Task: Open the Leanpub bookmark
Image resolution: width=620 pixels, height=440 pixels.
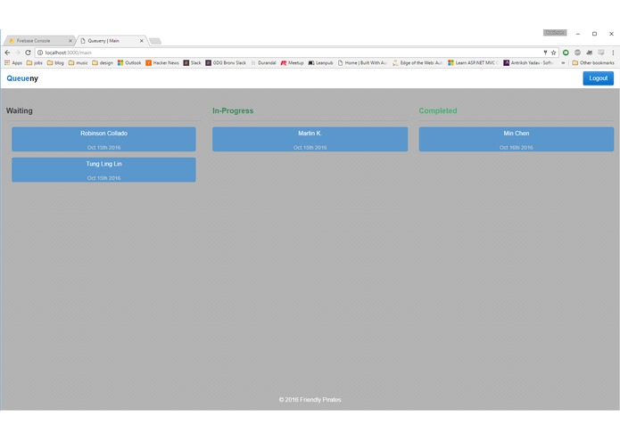Action: [320, 62]
